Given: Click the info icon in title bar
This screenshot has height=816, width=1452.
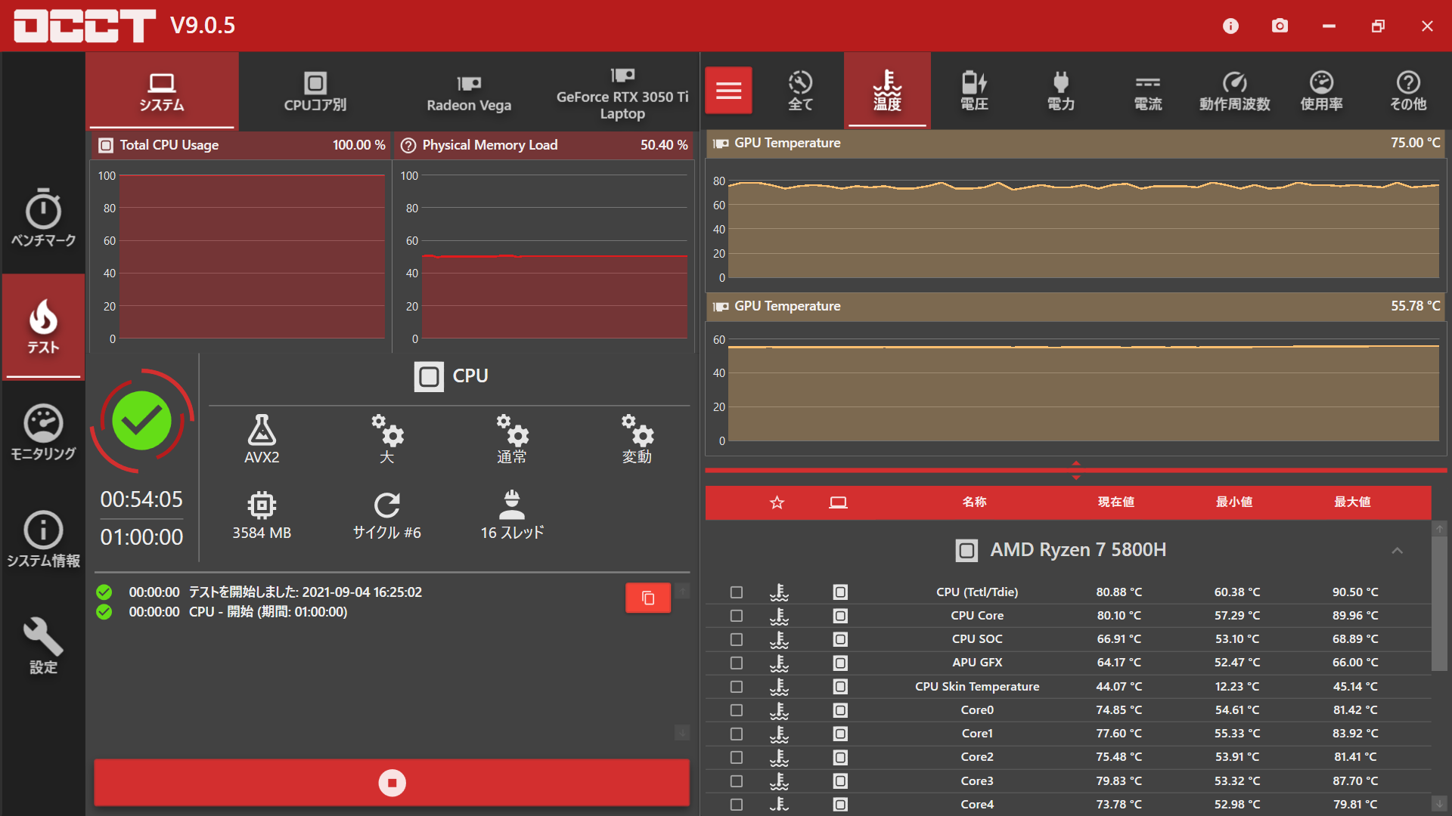Looking at the screenshot, I should [1230, 26].
